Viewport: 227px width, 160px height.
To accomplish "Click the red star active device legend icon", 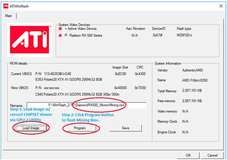I will pyautogui.click(x=60, y=29).
